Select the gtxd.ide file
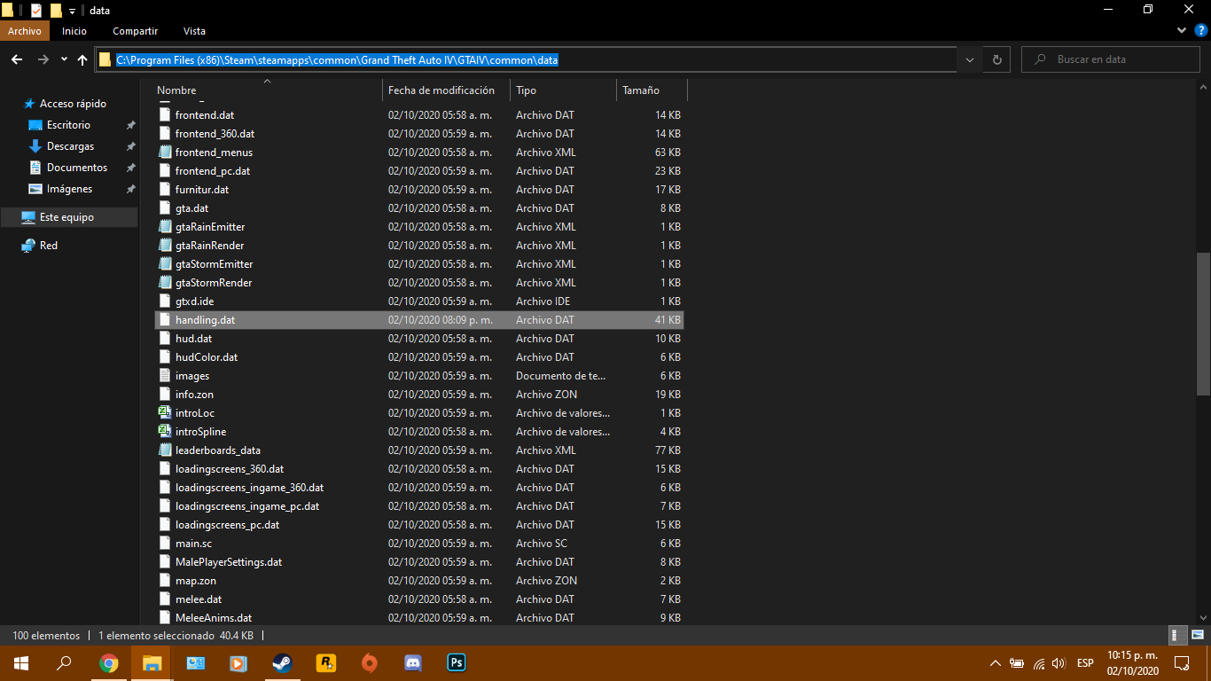Image resolution: width=1211 pixels, height=681 pixels. (x=419, y=301)
